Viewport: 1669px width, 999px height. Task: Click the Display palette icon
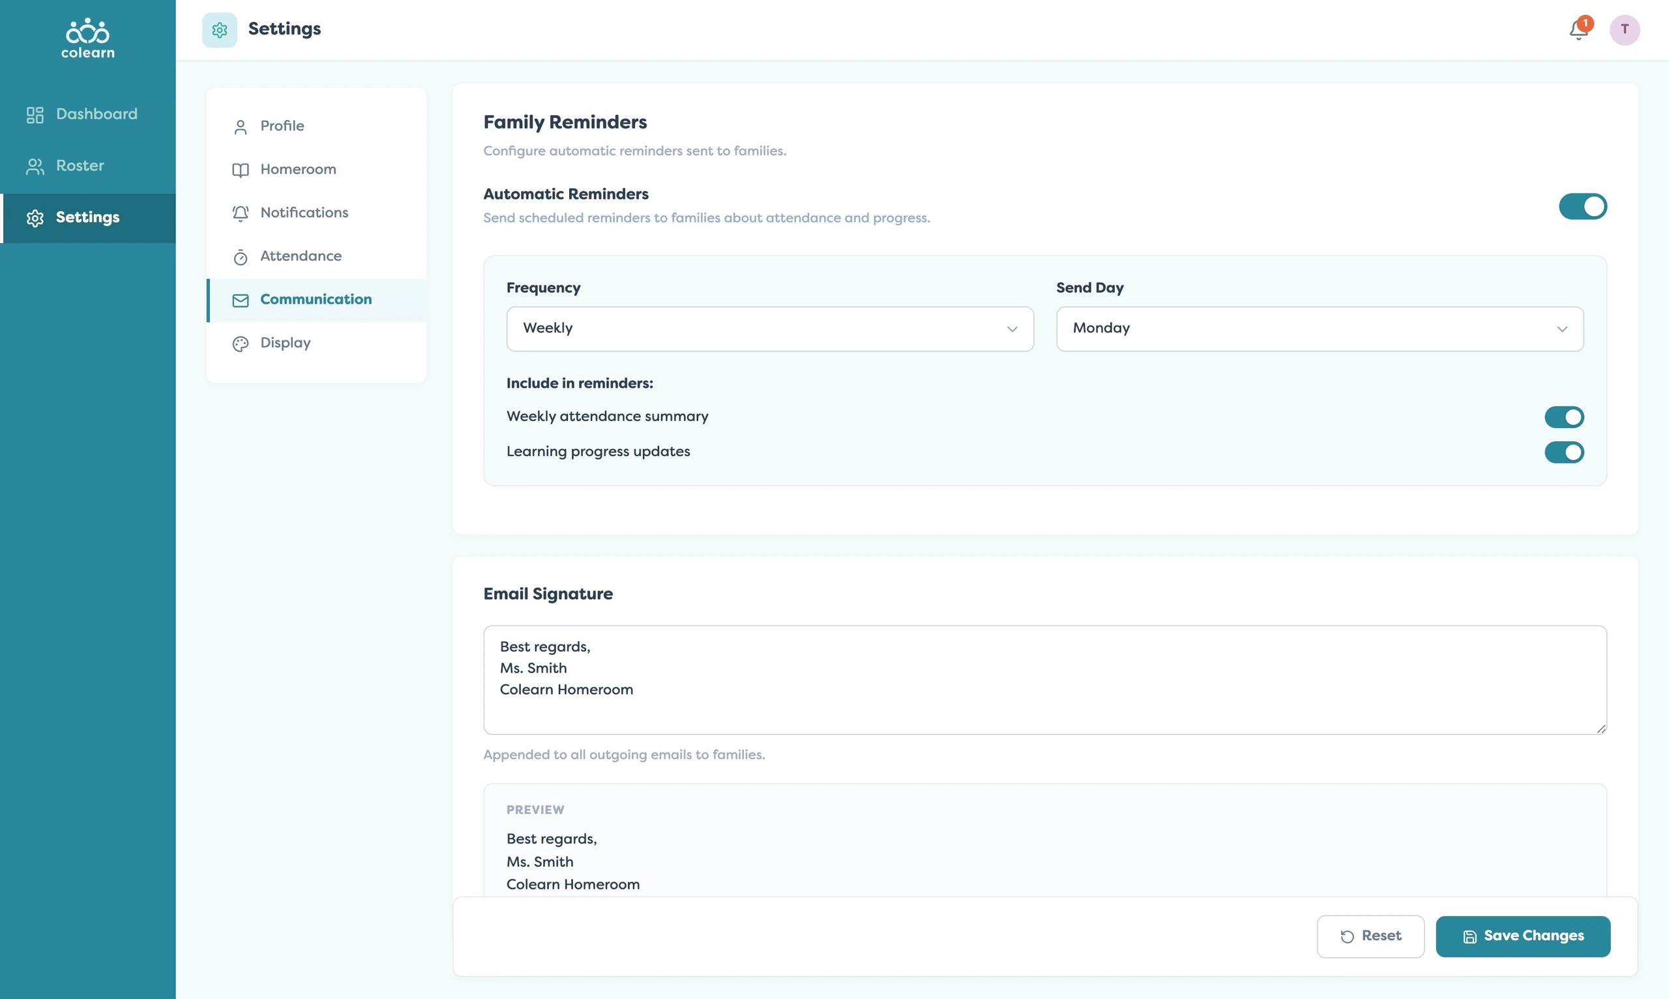pos(241,343)
